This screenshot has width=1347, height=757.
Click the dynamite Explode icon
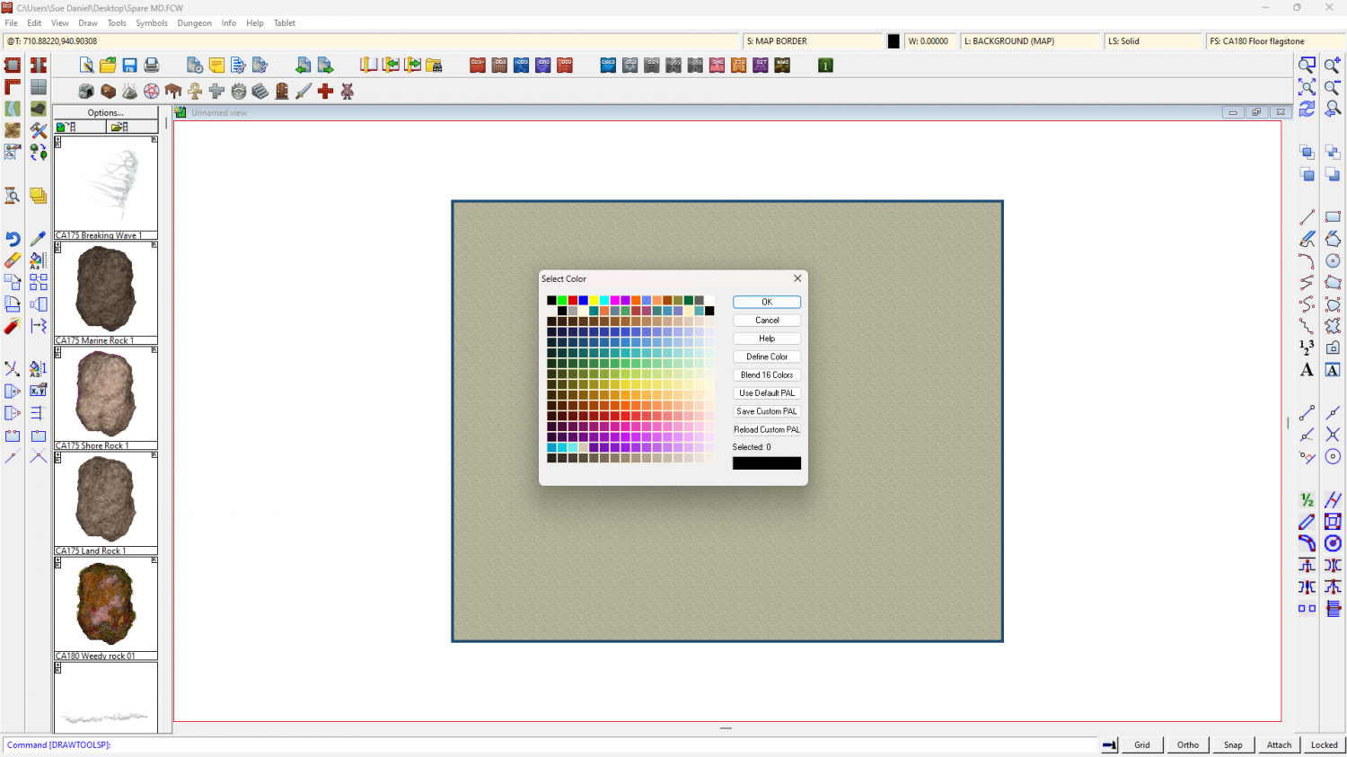tap(13, 326)
